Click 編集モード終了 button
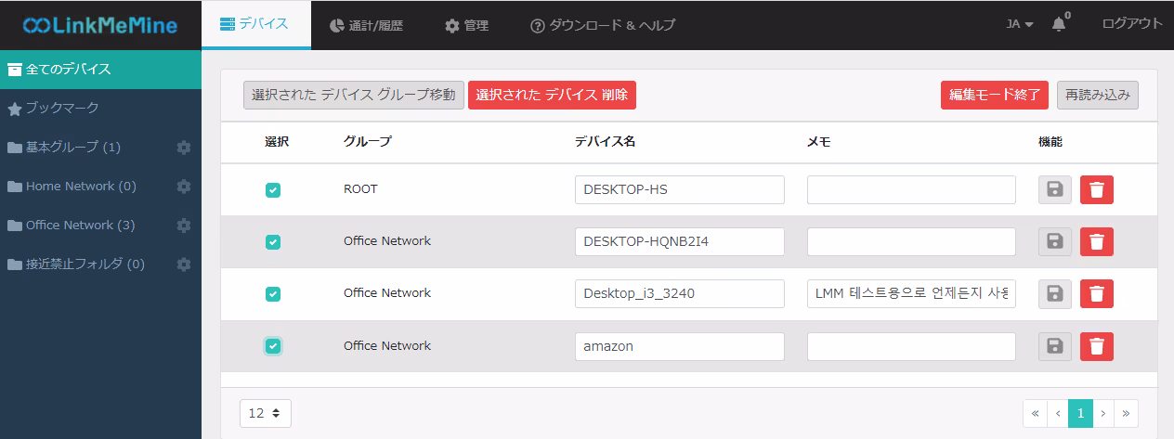Viewport: 1174px width, 439px height. coord(995,96)
